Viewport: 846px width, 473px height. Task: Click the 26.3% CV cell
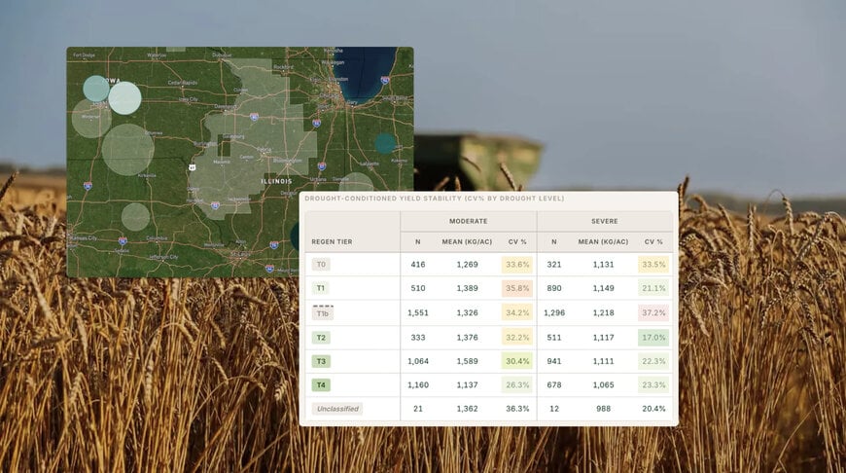tap(517, 385)
